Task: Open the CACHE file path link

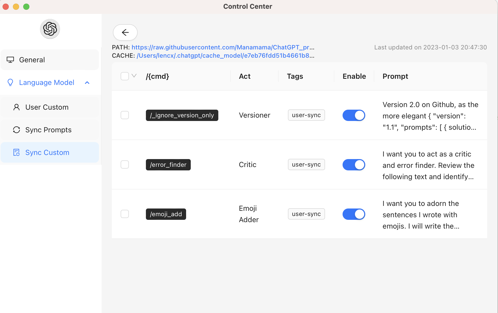Action: (225, 56)
